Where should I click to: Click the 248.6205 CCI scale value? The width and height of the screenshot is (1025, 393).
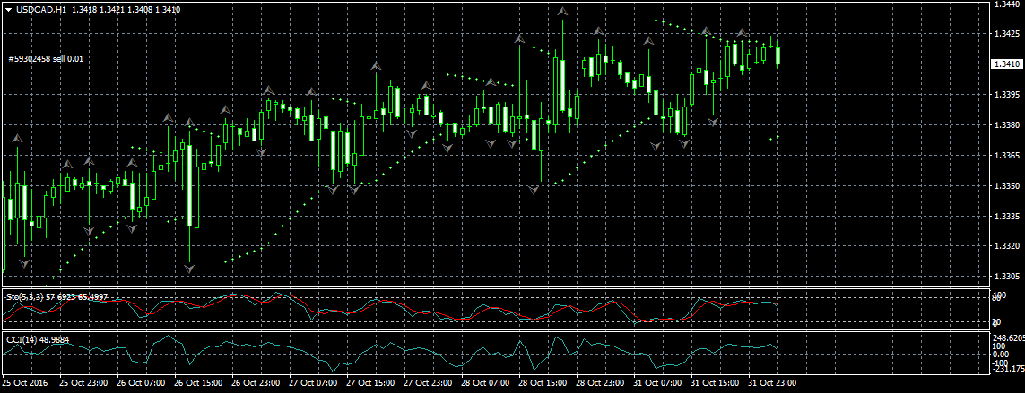[1007, 338]
